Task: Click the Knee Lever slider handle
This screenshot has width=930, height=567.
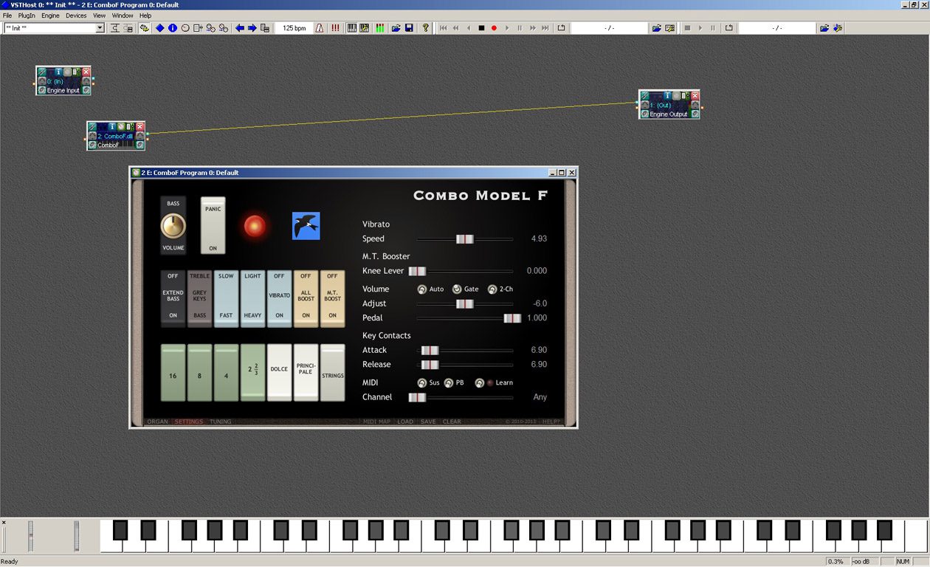Action: [x=417, y=271]
